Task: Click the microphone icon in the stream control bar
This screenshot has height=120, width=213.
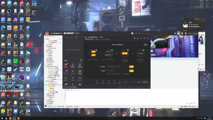Action: tap(119, 82)
